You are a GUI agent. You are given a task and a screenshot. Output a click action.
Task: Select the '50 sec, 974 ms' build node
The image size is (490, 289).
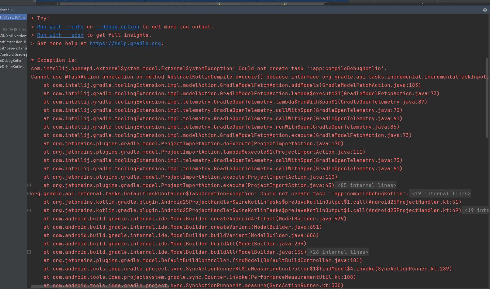pyautogui.click(x=13, y=17)
